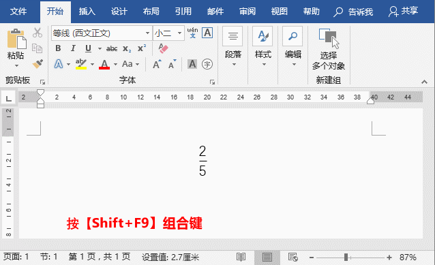
Task: Toggle subscript formatting
Action: pyautogui.click(x=127, y=49)
